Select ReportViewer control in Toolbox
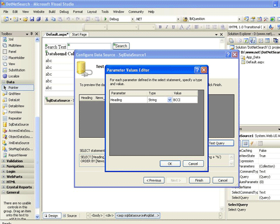 [18, 155]
